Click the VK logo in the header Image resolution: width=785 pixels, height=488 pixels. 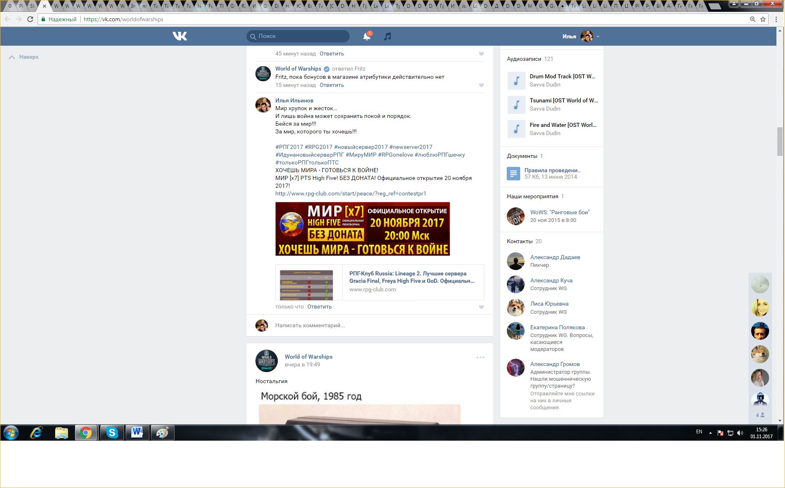[x=180, y=36]
